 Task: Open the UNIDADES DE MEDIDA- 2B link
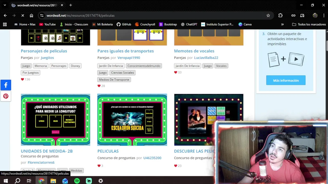pyautogui.click(x=47, y=151)
